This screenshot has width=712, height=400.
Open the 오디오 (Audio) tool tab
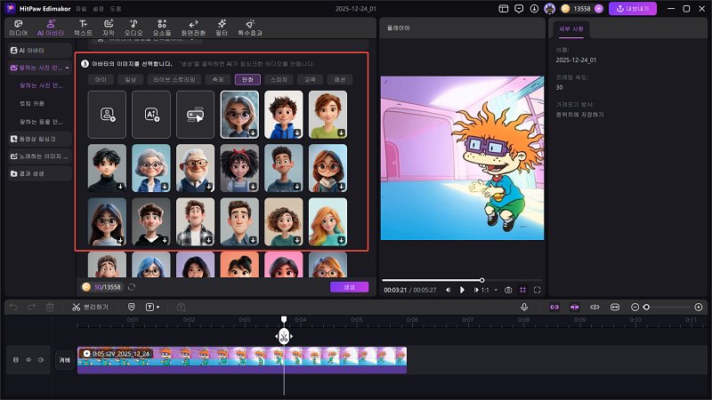pos(133,26)
